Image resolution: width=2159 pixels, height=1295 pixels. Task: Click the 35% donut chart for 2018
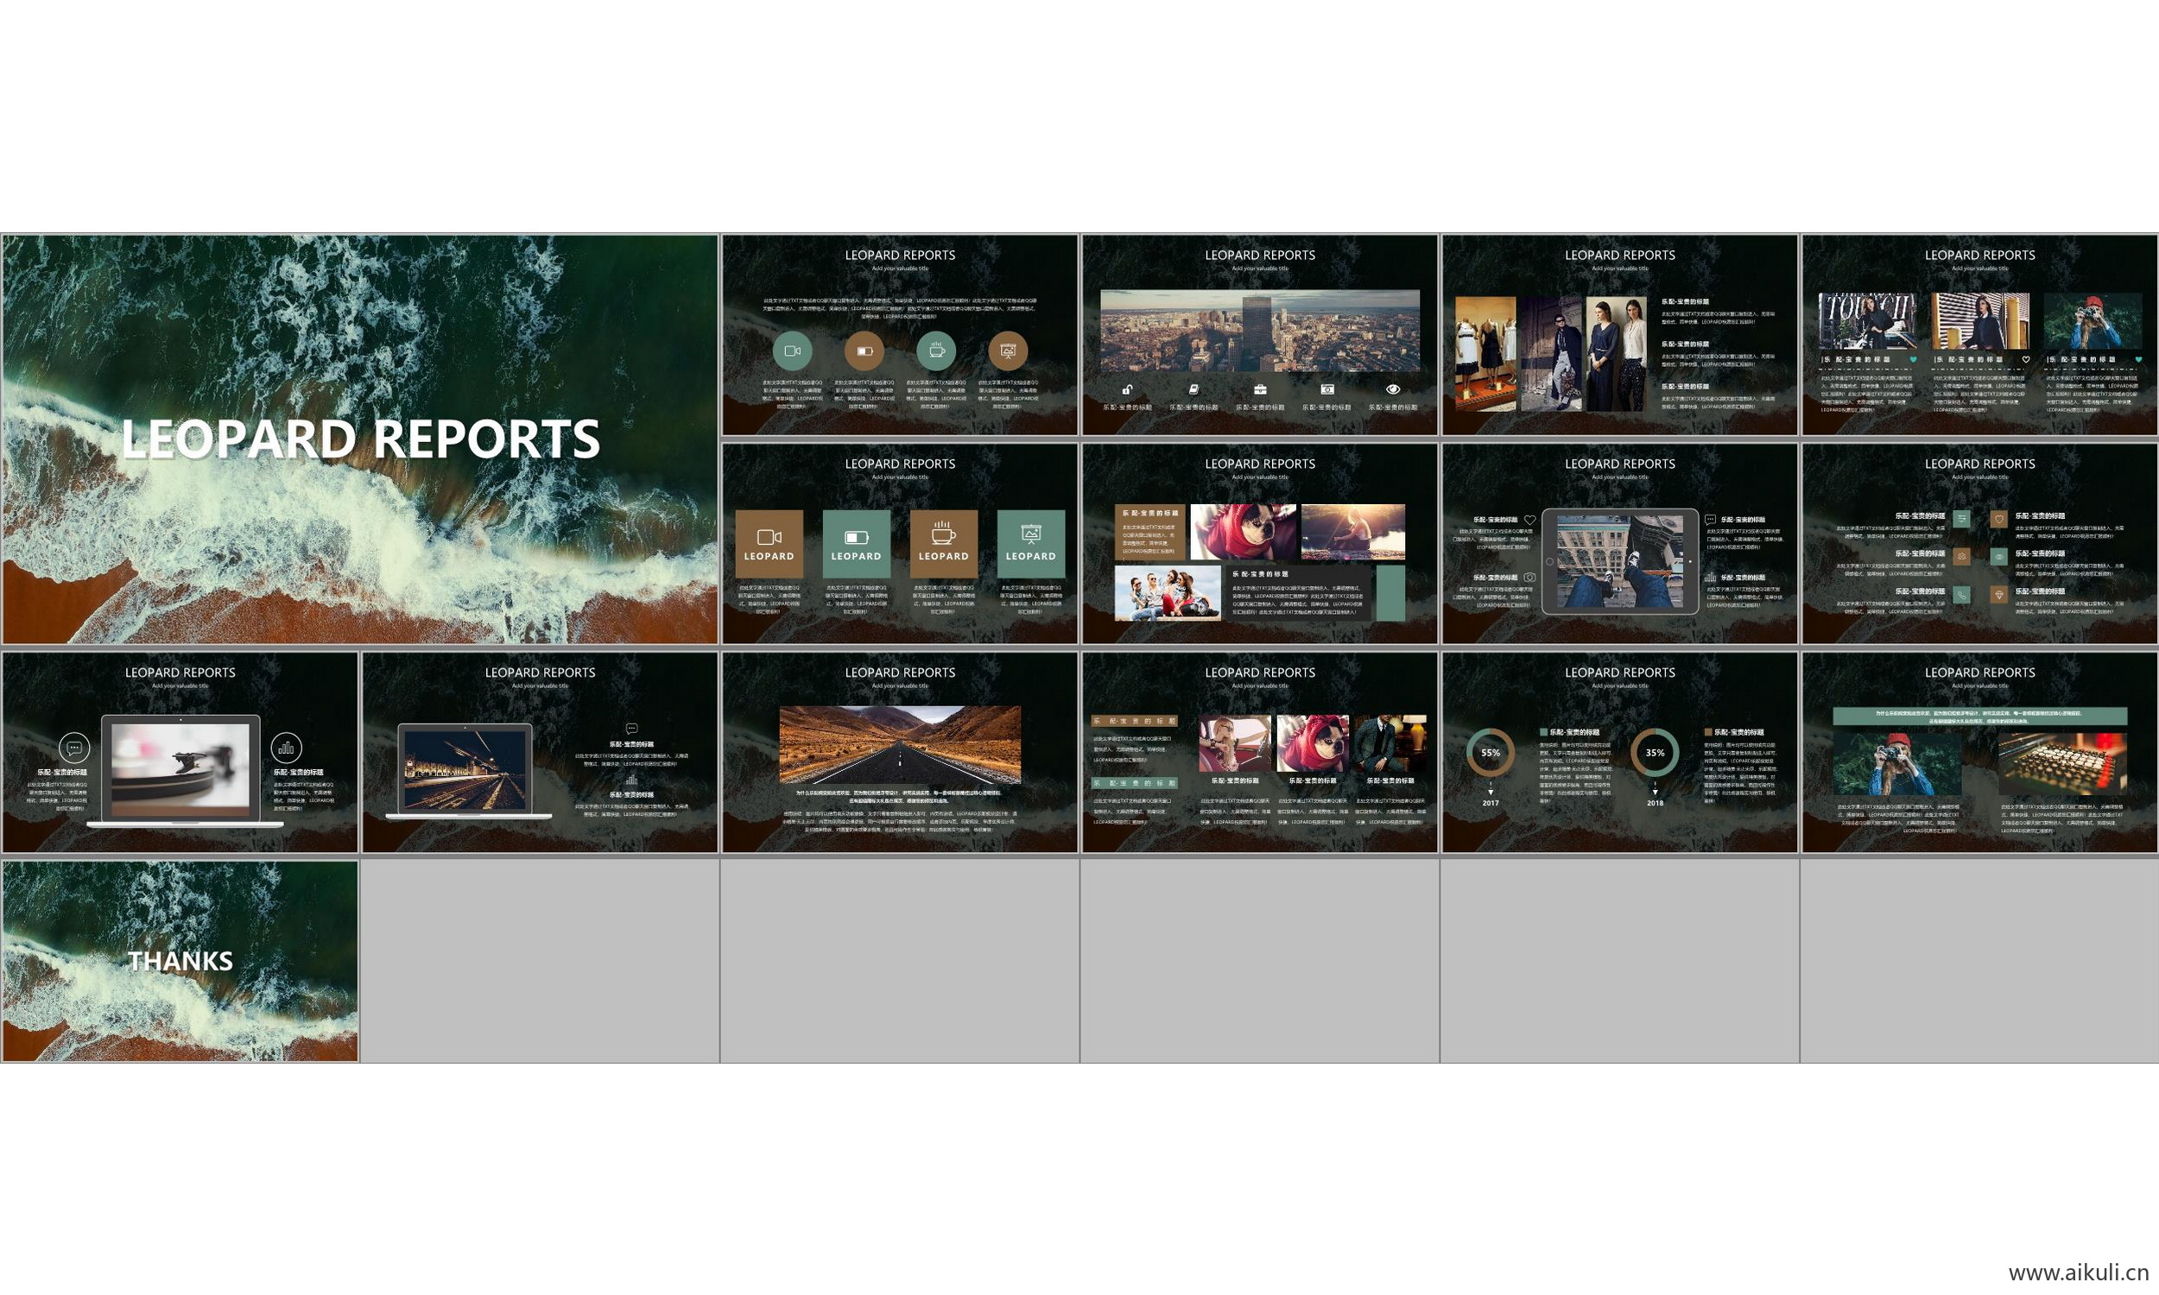coord(1655,752)
